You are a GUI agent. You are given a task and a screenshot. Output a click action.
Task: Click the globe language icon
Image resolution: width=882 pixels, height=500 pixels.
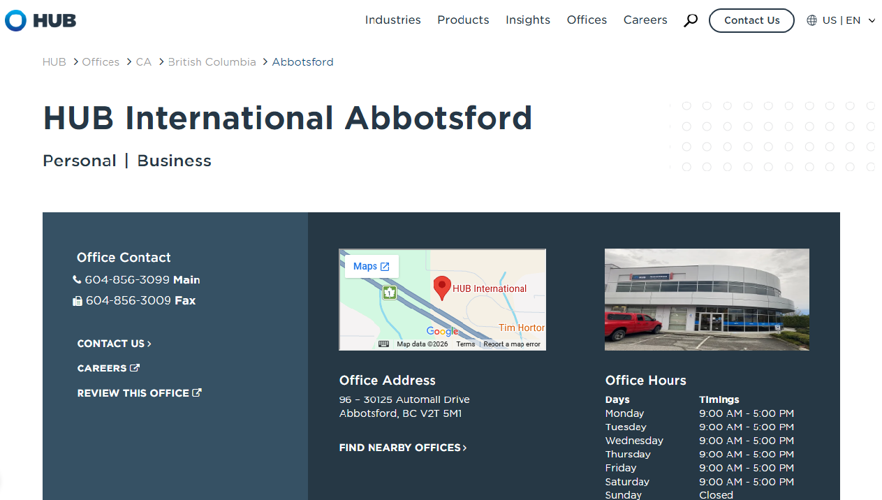click(811, 21)
